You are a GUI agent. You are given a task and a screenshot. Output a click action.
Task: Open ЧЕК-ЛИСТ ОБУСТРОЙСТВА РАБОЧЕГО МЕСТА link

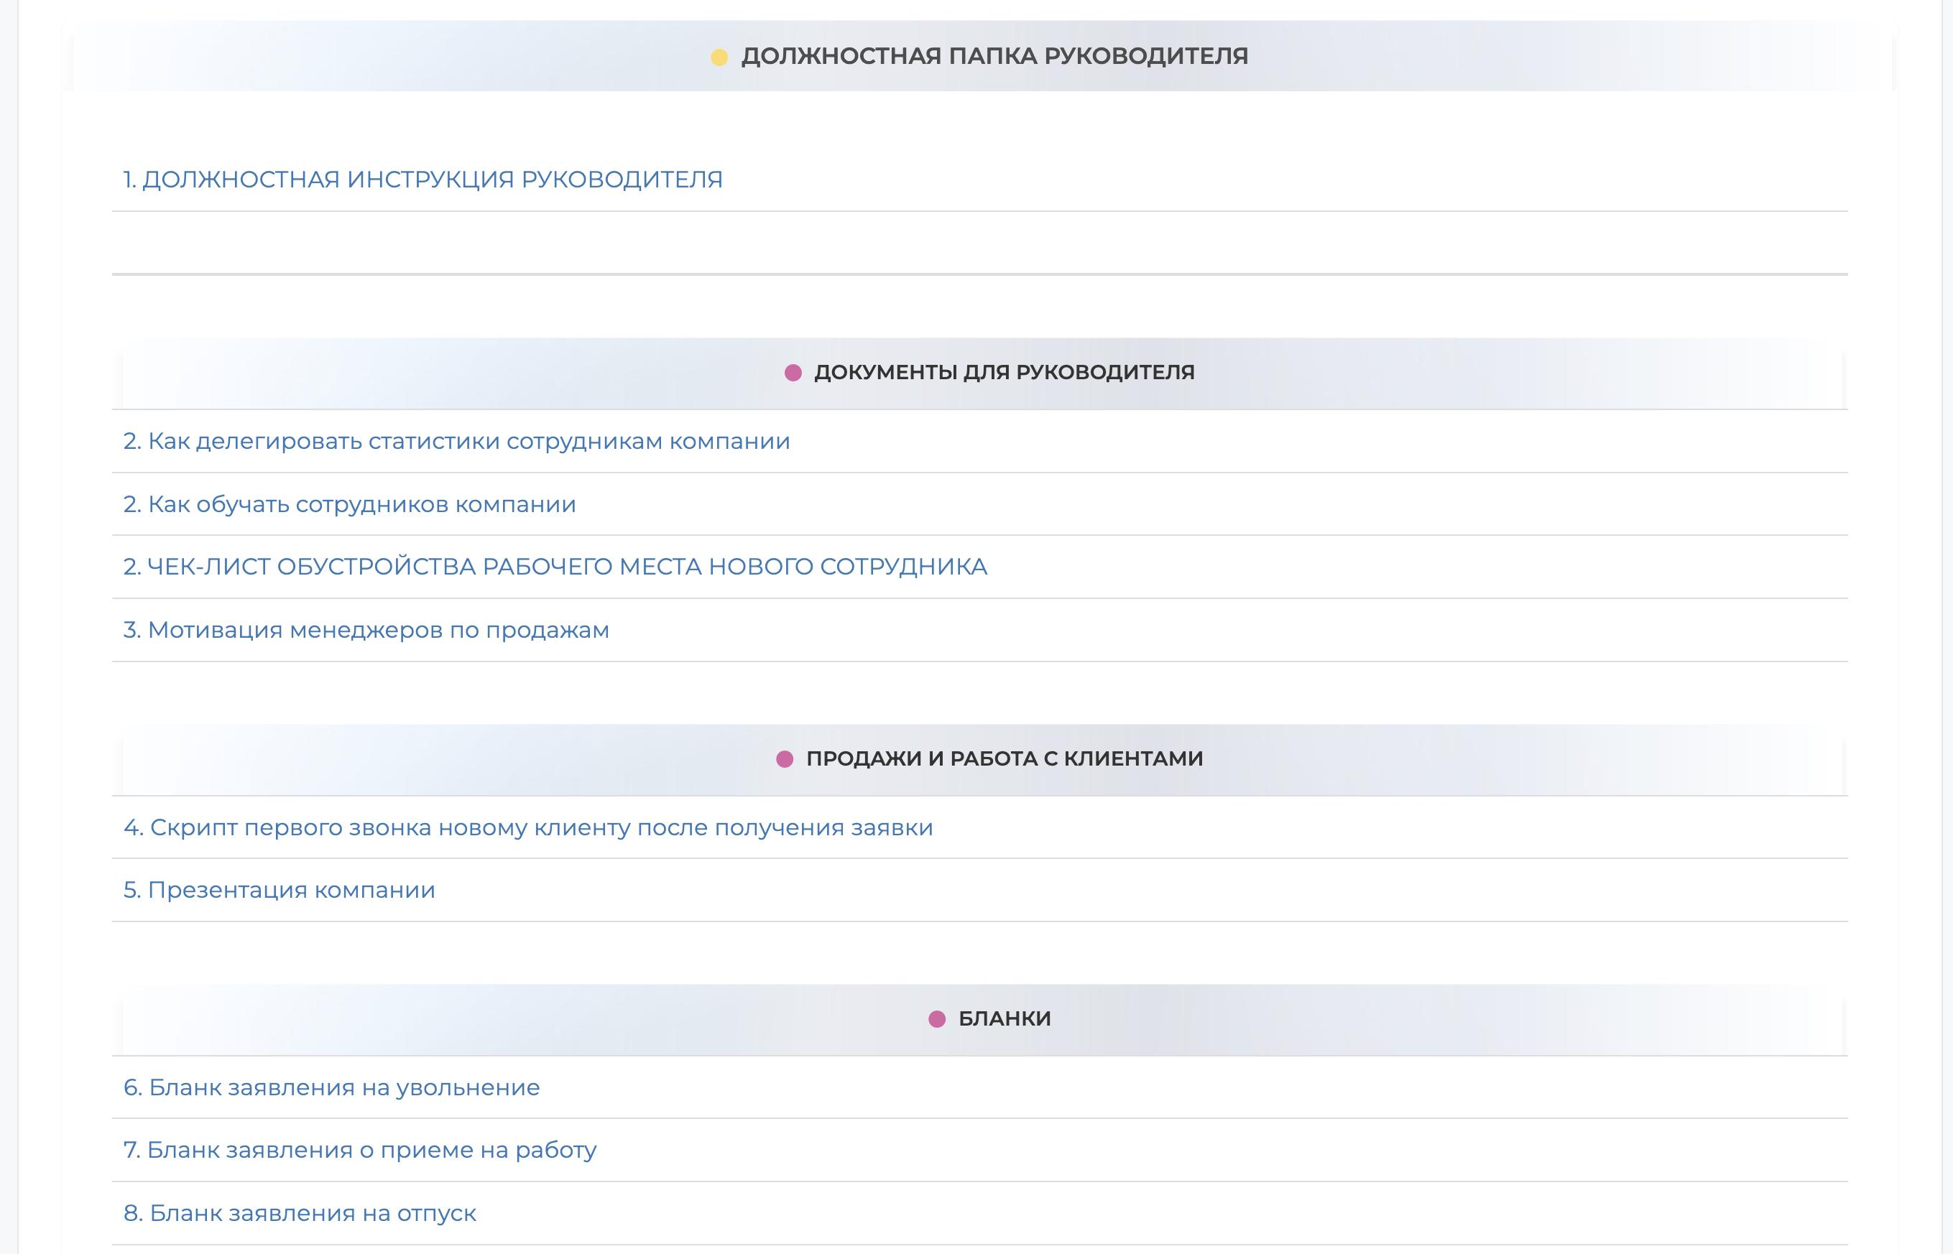[x=555, y=567]
